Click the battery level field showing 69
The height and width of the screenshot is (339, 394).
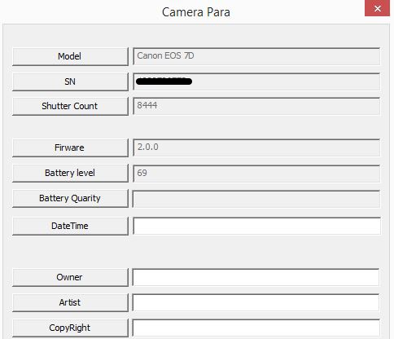click(x=256, y=174)
